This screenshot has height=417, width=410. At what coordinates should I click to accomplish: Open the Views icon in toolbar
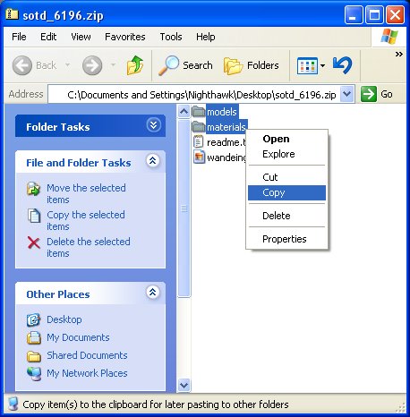point(307,65)
